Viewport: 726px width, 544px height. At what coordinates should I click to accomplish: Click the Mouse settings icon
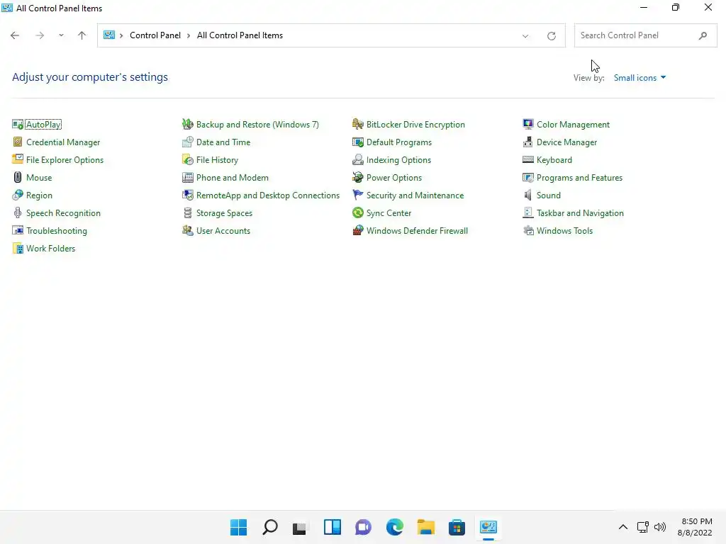pos(18,178)
